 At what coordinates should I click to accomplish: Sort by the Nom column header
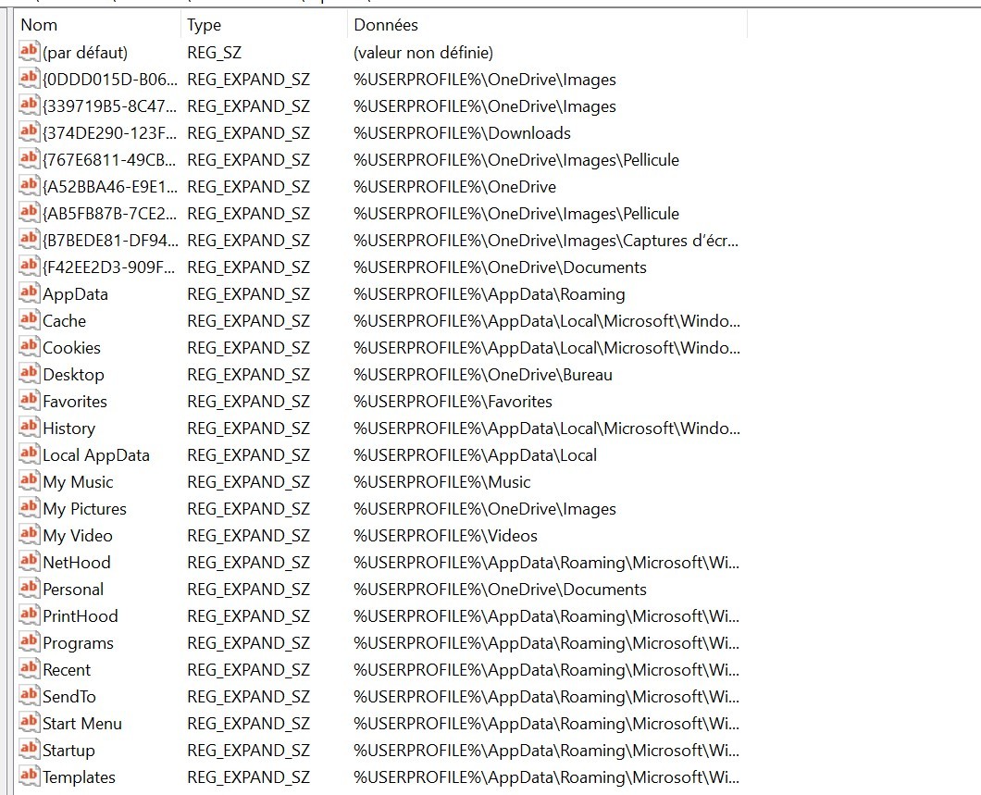(x=98, y=25)
